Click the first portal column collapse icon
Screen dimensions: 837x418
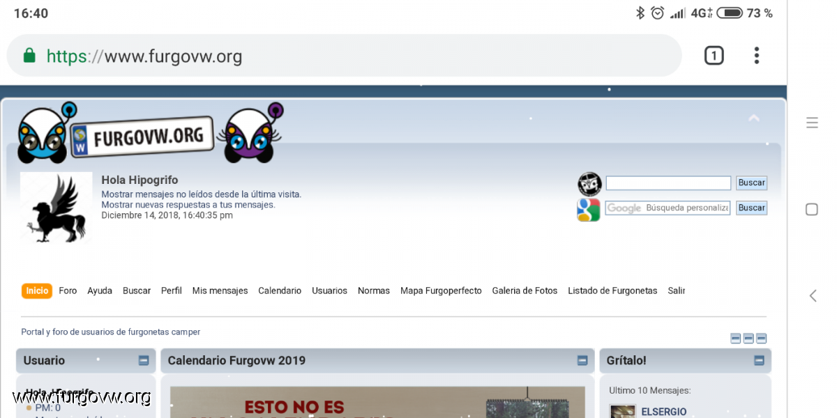735,339
